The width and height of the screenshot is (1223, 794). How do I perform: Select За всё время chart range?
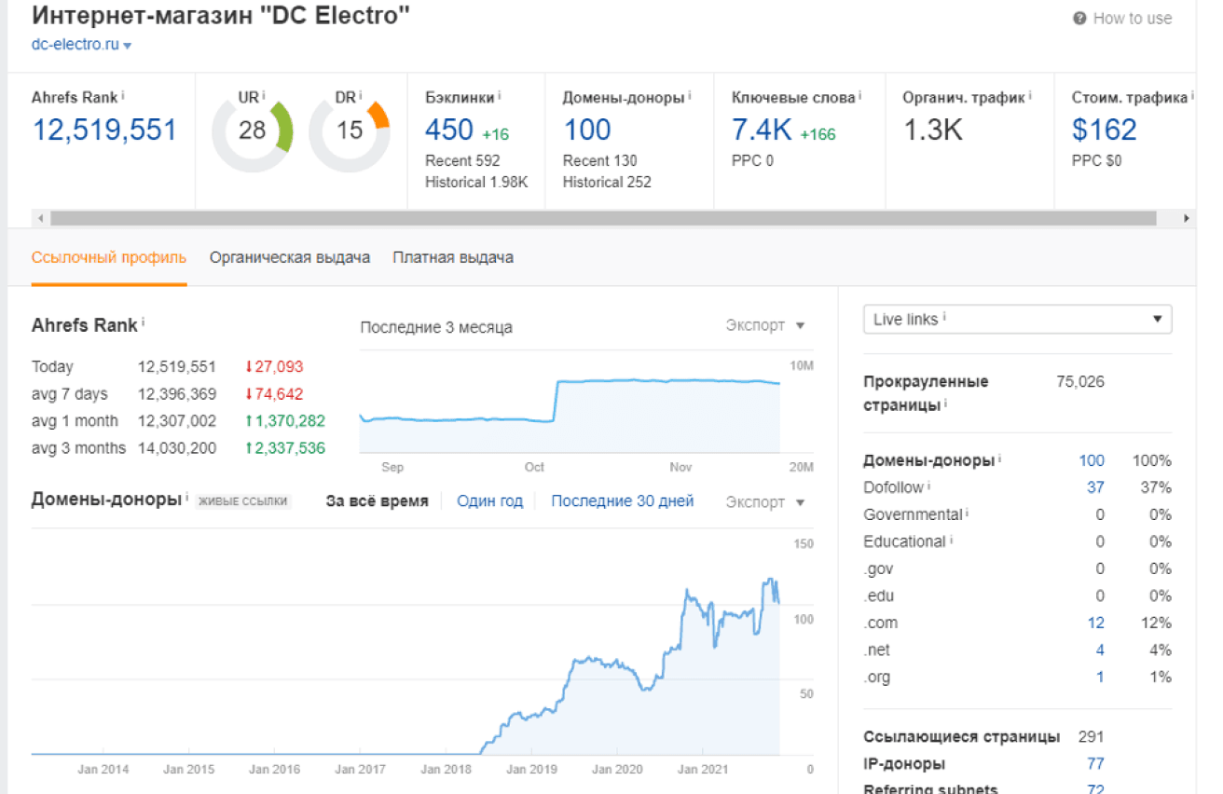[378, 501]
